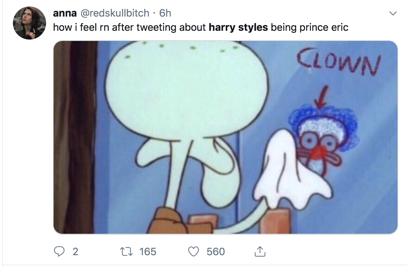The width and height of the screenshot is (407, 266).
Task: Open the 6h timestamp permalink
Action: (165, 13)
